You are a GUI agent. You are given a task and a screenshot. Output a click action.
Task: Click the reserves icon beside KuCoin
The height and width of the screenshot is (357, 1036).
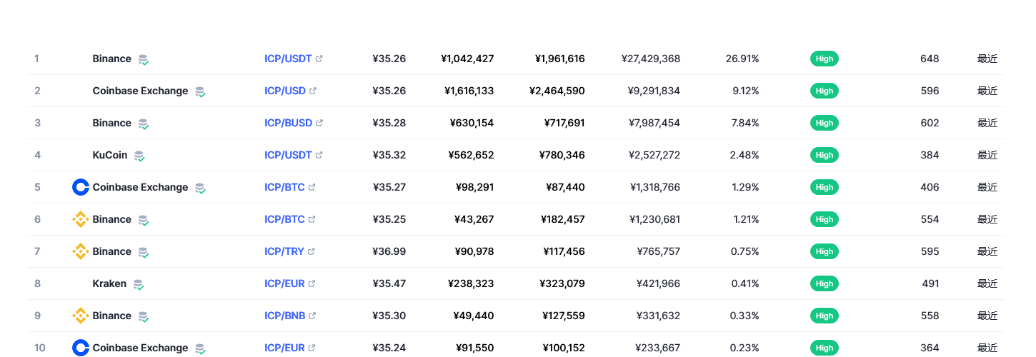(139, 156)
